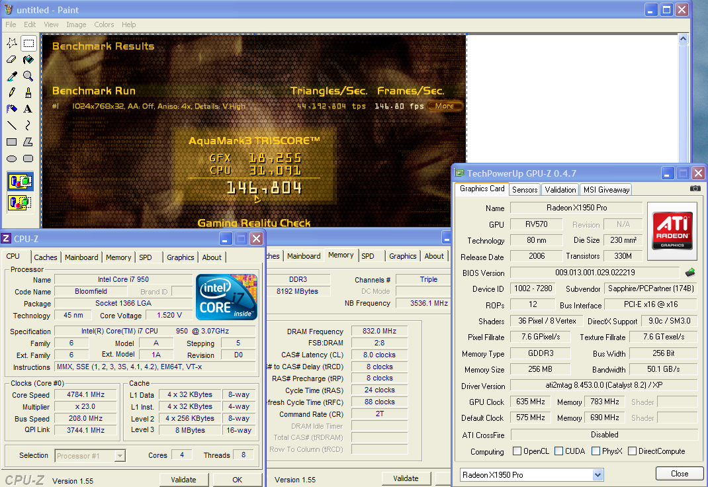Select the Free-Form Select tool in Paint
708x487 pixels.
12,43
